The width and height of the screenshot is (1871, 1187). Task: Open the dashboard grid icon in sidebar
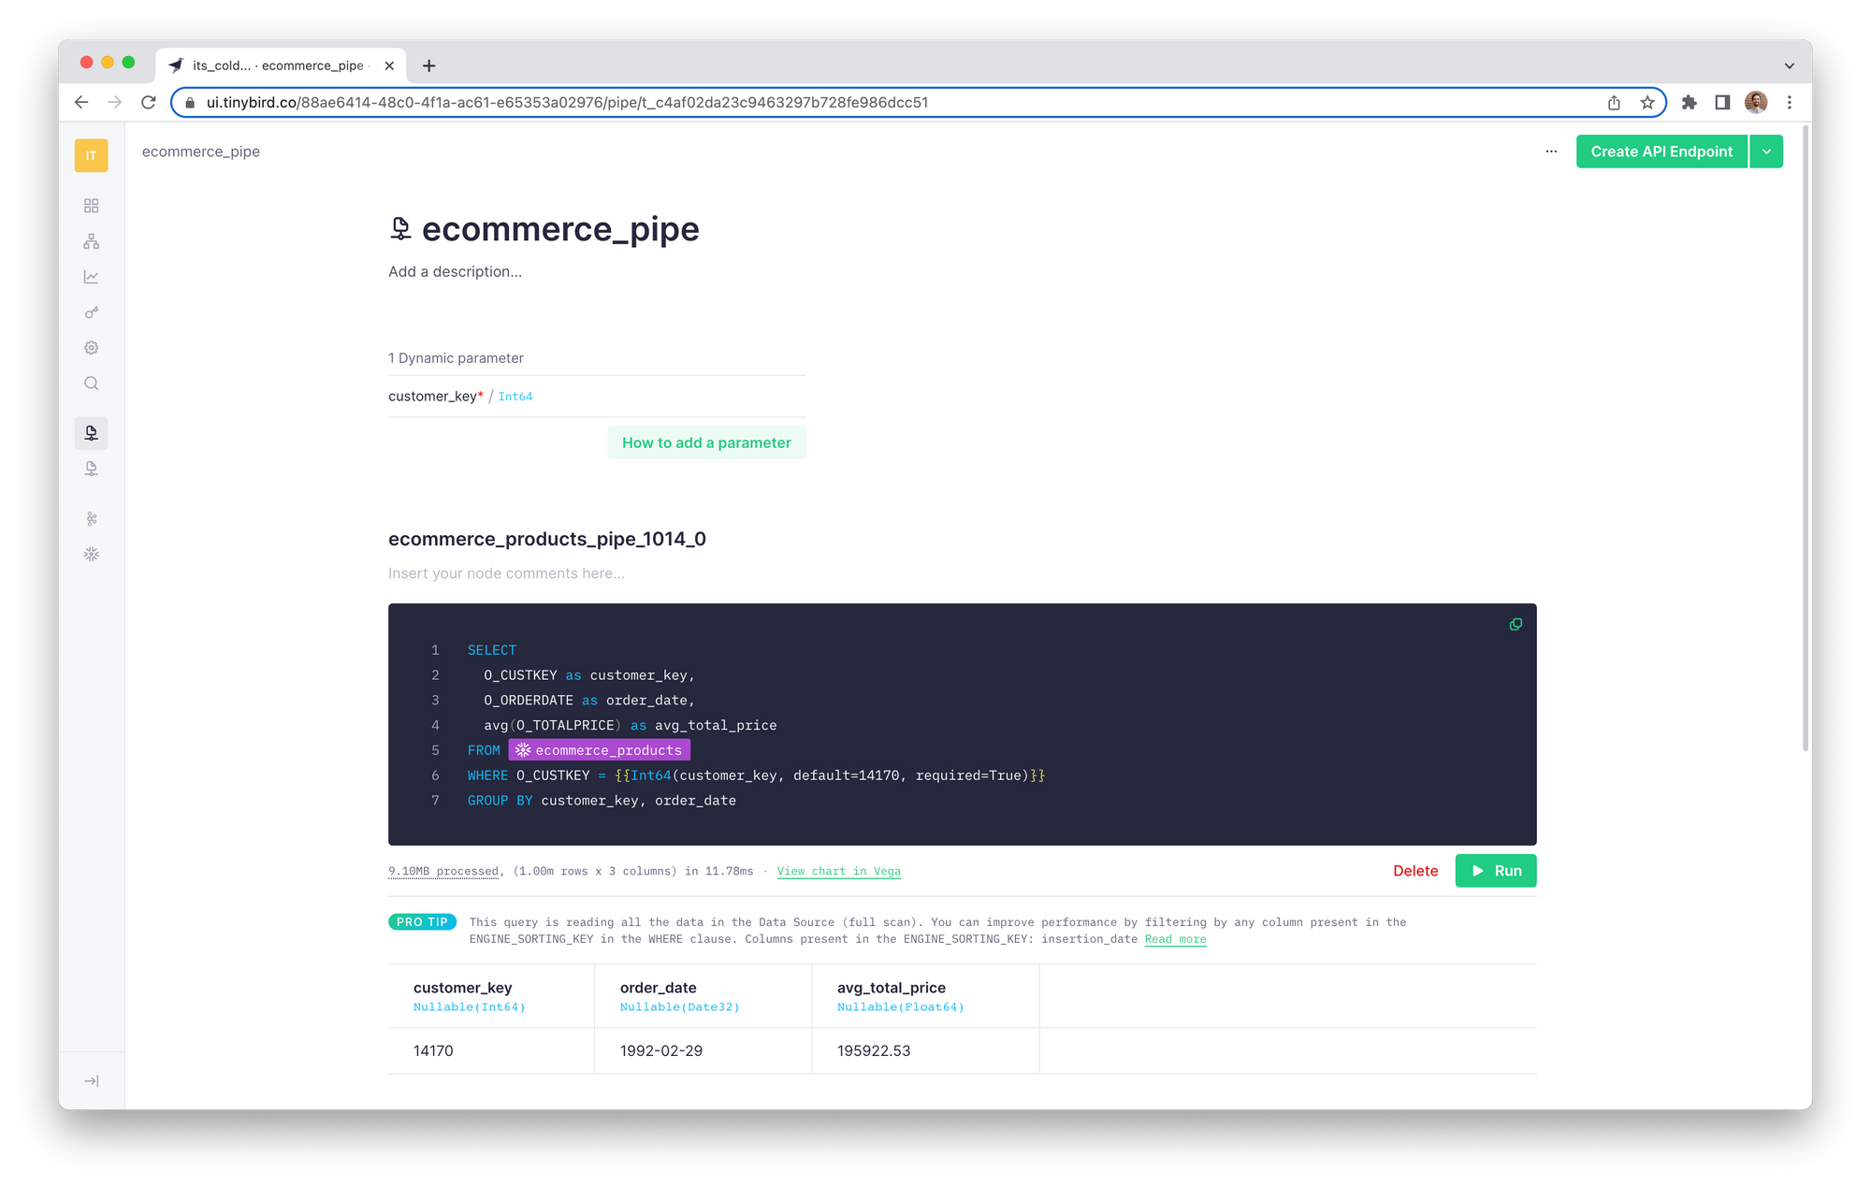(x=91, y=206)
